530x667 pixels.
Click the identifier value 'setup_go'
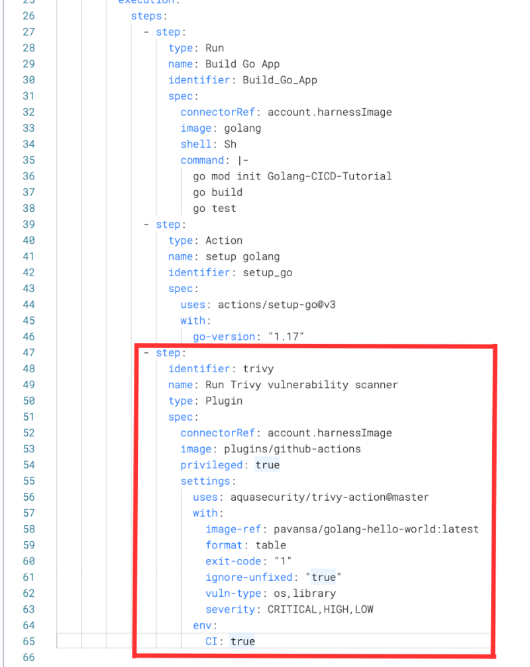(267, 273)
